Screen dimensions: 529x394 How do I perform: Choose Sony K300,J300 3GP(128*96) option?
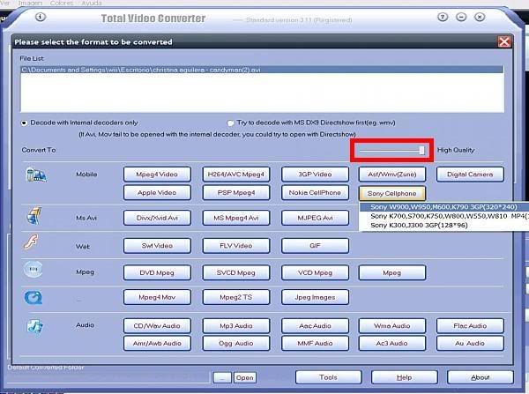[x=443, y=225]
